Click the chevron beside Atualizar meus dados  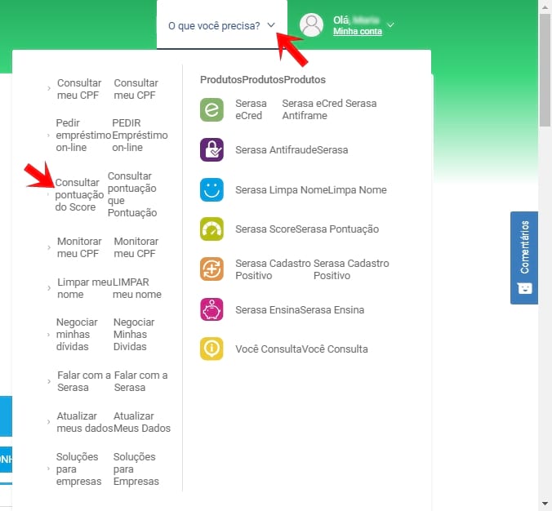[48, 421]
